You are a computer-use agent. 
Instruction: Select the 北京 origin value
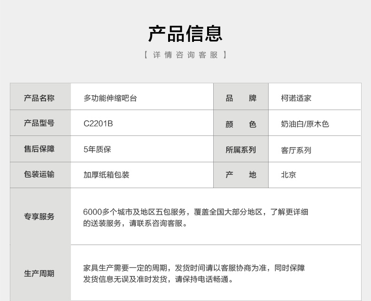tap(288, 174)
